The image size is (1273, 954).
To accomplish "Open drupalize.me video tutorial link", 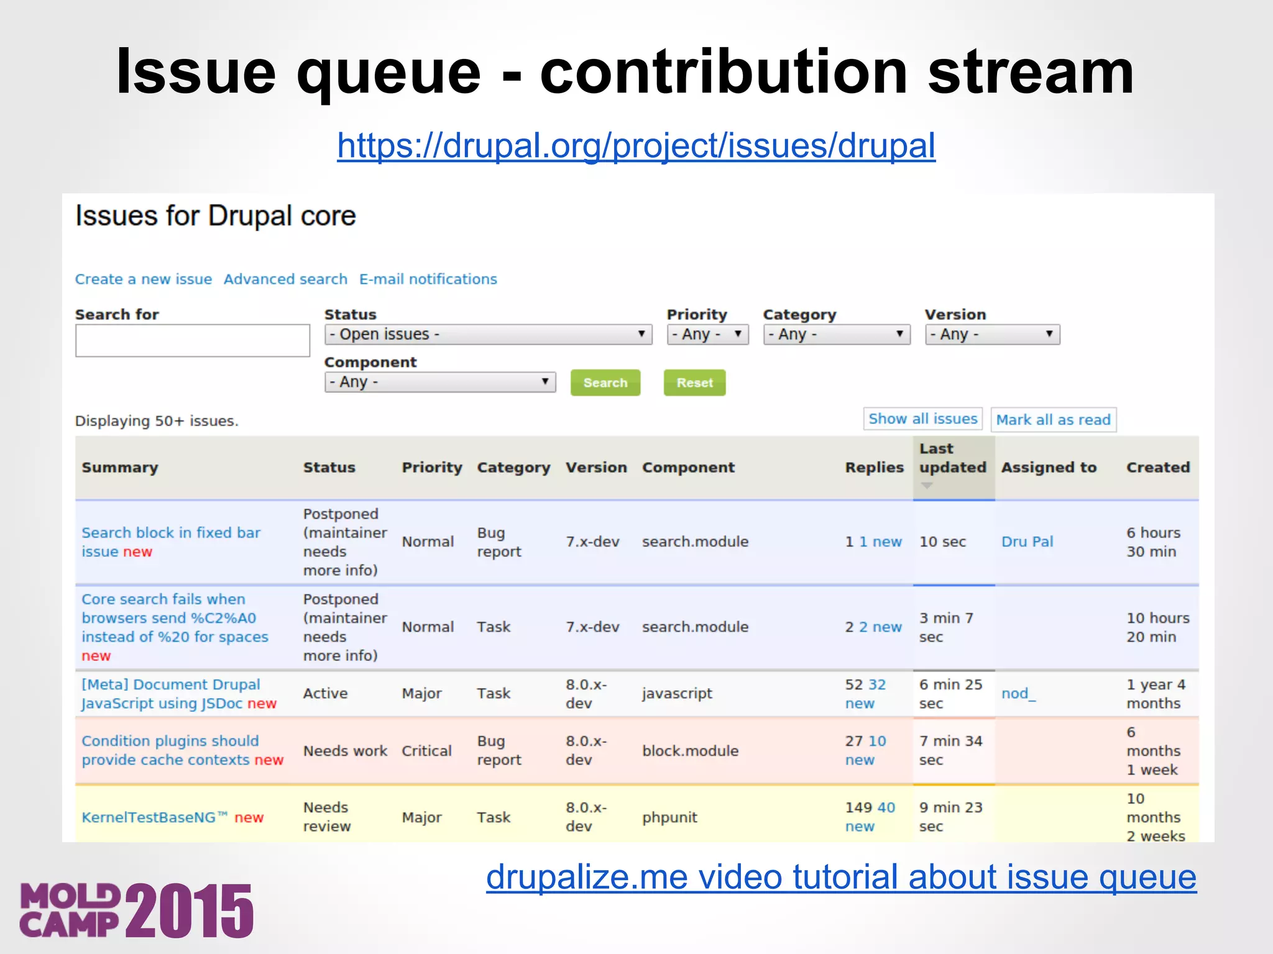I will click(x=841, y=877).
